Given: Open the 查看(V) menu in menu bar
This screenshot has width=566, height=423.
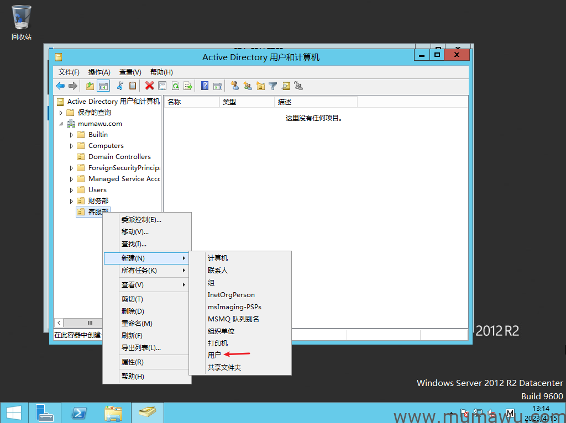Looking at the screenshot, I should [130, 72].
